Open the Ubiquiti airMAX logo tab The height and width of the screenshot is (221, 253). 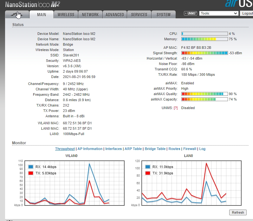pos(17,15)
